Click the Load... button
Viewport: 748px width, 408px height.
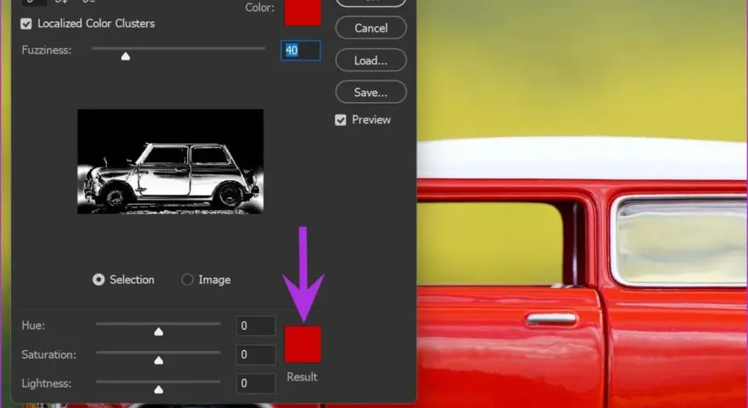coord(371,60)
